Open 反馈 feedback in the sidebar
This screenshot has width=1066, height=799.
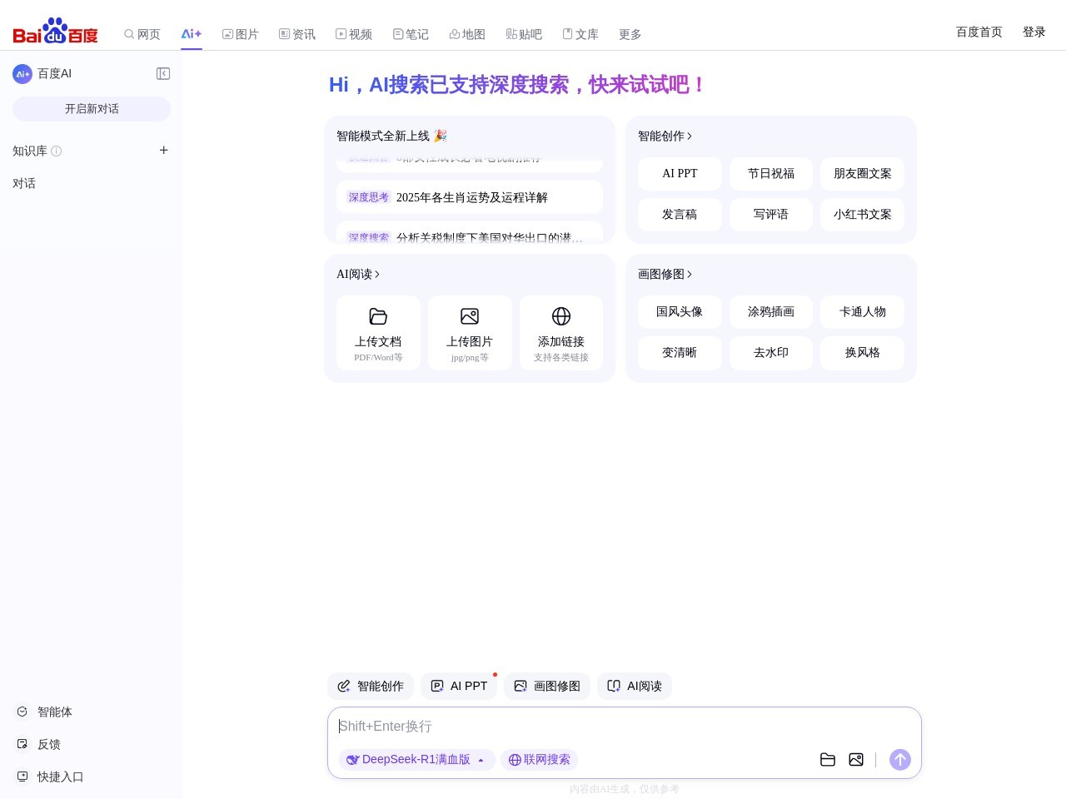point(48,744)
